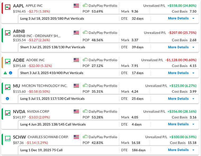Open More Details for AAPL
The height and width of the screenshot is (156, 201).
(178, 18)
